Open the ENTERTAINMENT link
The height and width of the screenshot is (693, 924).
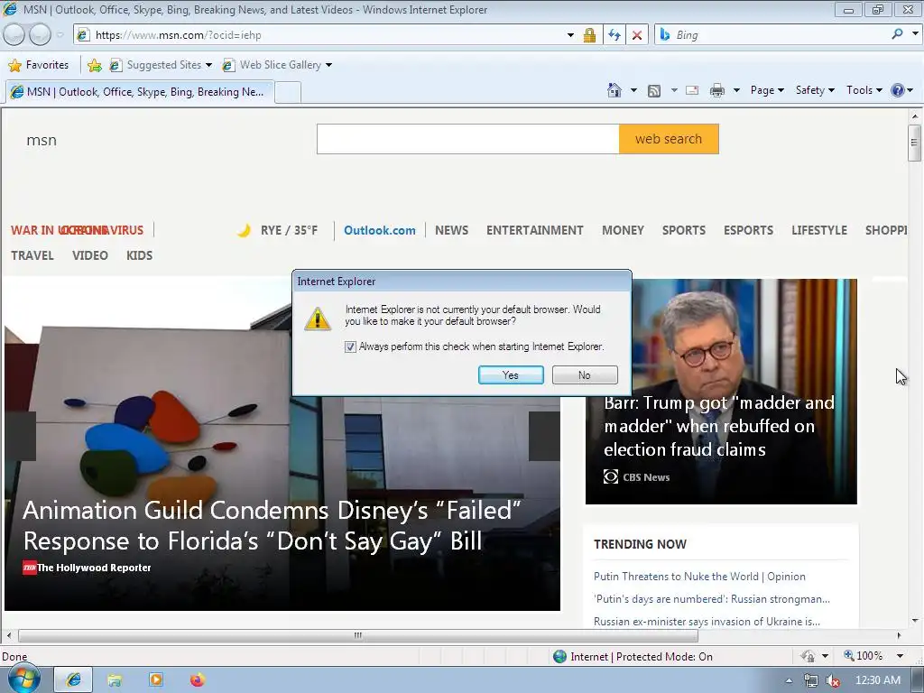click(x=534, y=230)
